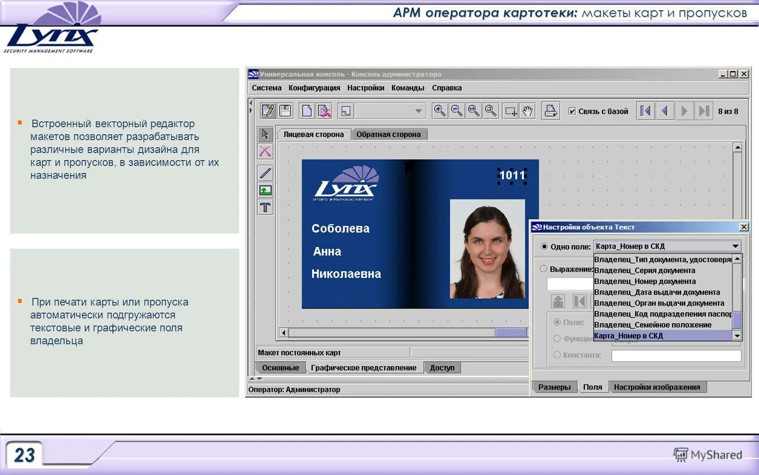Image resolution: width=759 pixels, height=475 pixels.
Task: Select the 'Выражение' radio button
Action: [543, 269]
